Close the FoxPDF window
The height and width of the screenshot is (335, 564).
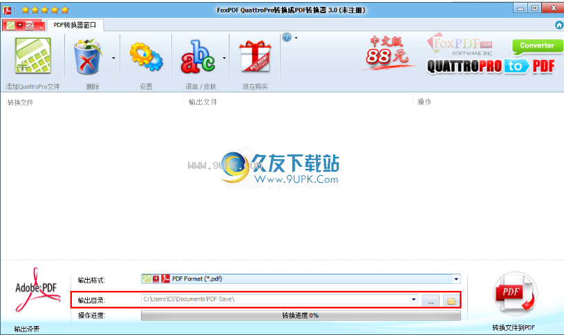[x=553, y=8]
